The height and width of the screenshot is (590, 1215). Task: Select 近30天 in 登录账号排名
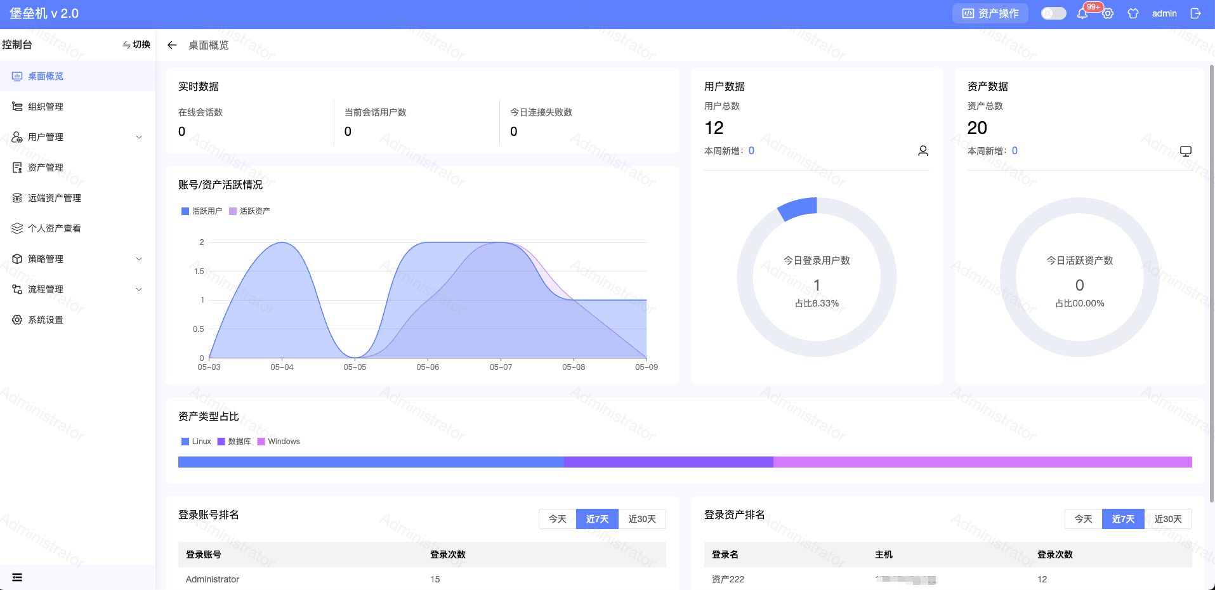642,519
